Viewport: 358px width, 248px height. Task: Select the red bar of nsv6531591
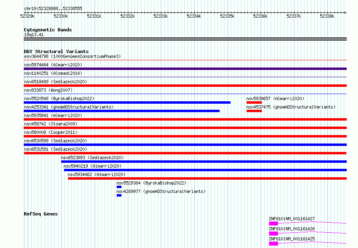pos(185,153)
